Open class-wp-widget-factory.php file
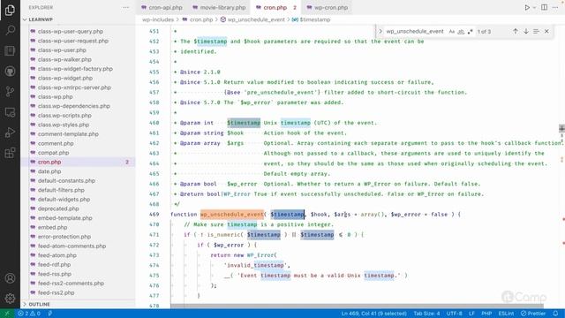565x318 pixels. point(75,69)
